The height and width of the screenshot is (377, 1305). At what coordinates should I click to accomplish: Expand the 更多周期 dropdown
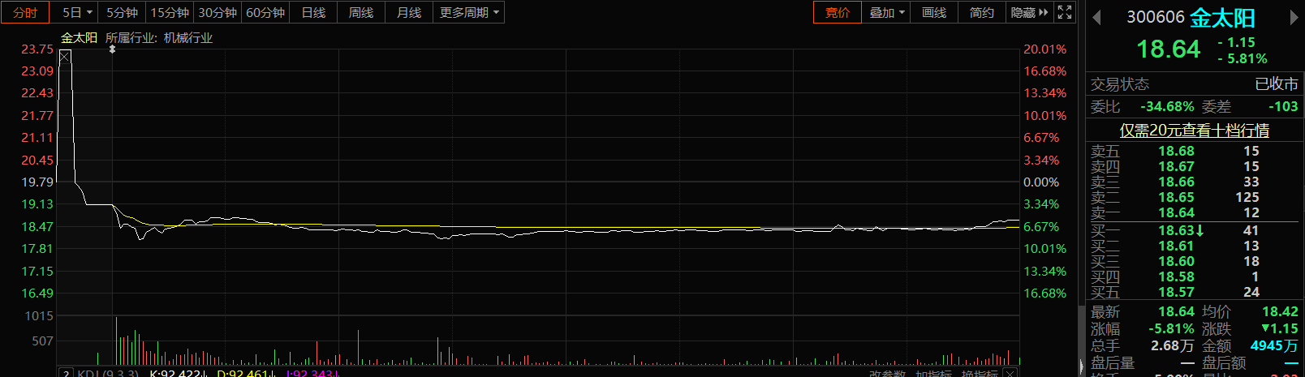point(469,12)
